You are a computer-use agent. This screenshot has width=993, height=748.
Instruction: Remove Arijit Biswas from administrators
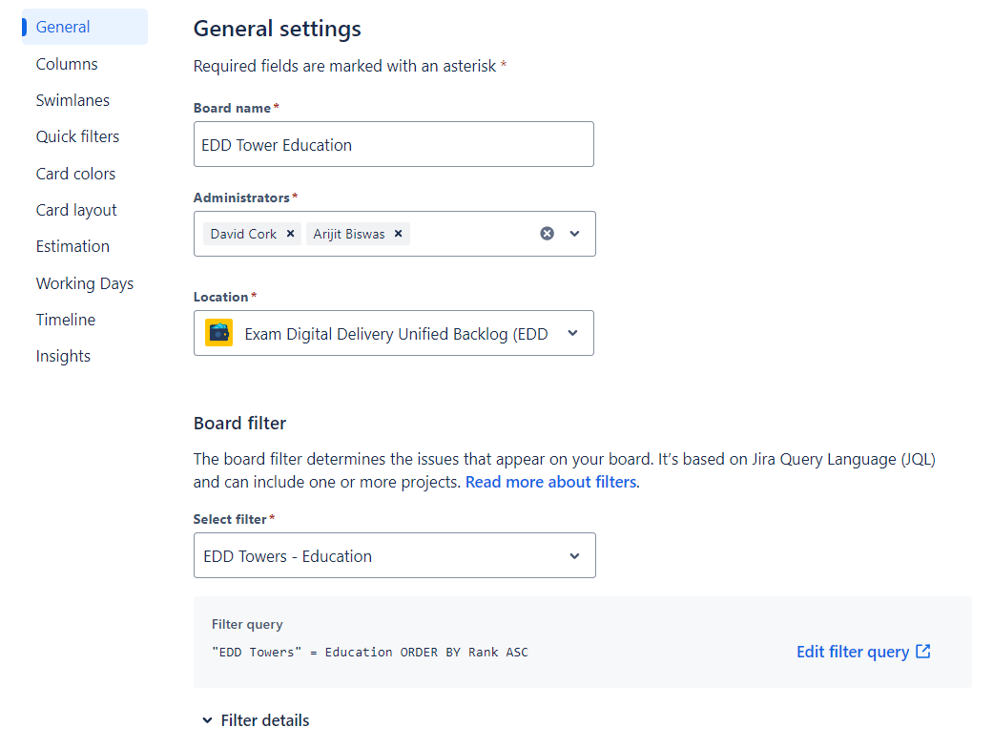[x=398, y=233]
